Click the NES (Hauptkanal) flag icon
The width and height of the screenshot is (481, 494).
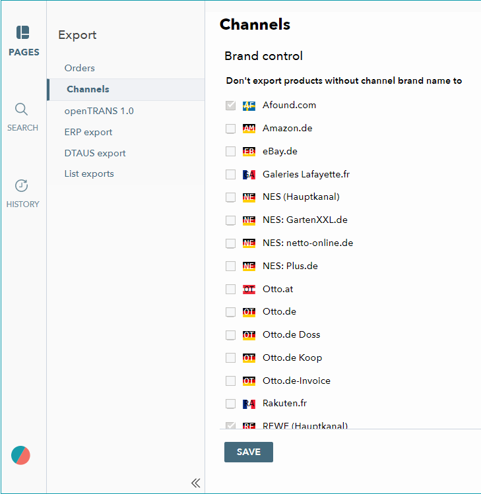[x=249, y=197]
